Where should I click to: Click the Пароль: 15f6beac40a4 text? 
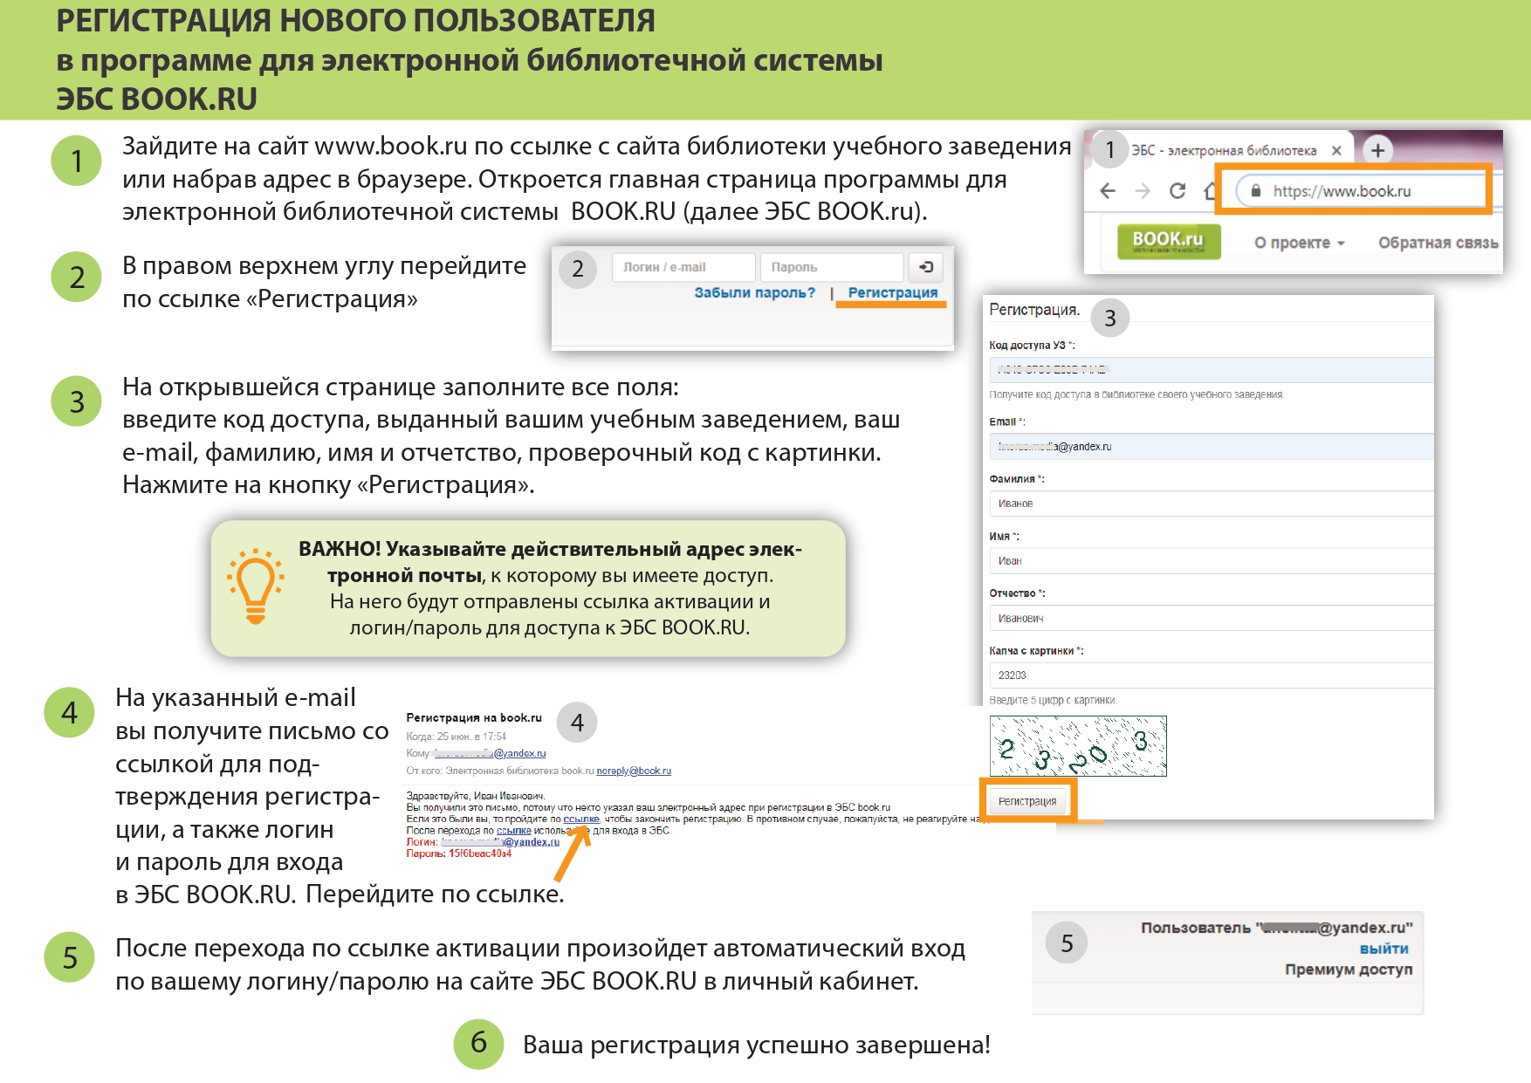click(x=459, y=853)
